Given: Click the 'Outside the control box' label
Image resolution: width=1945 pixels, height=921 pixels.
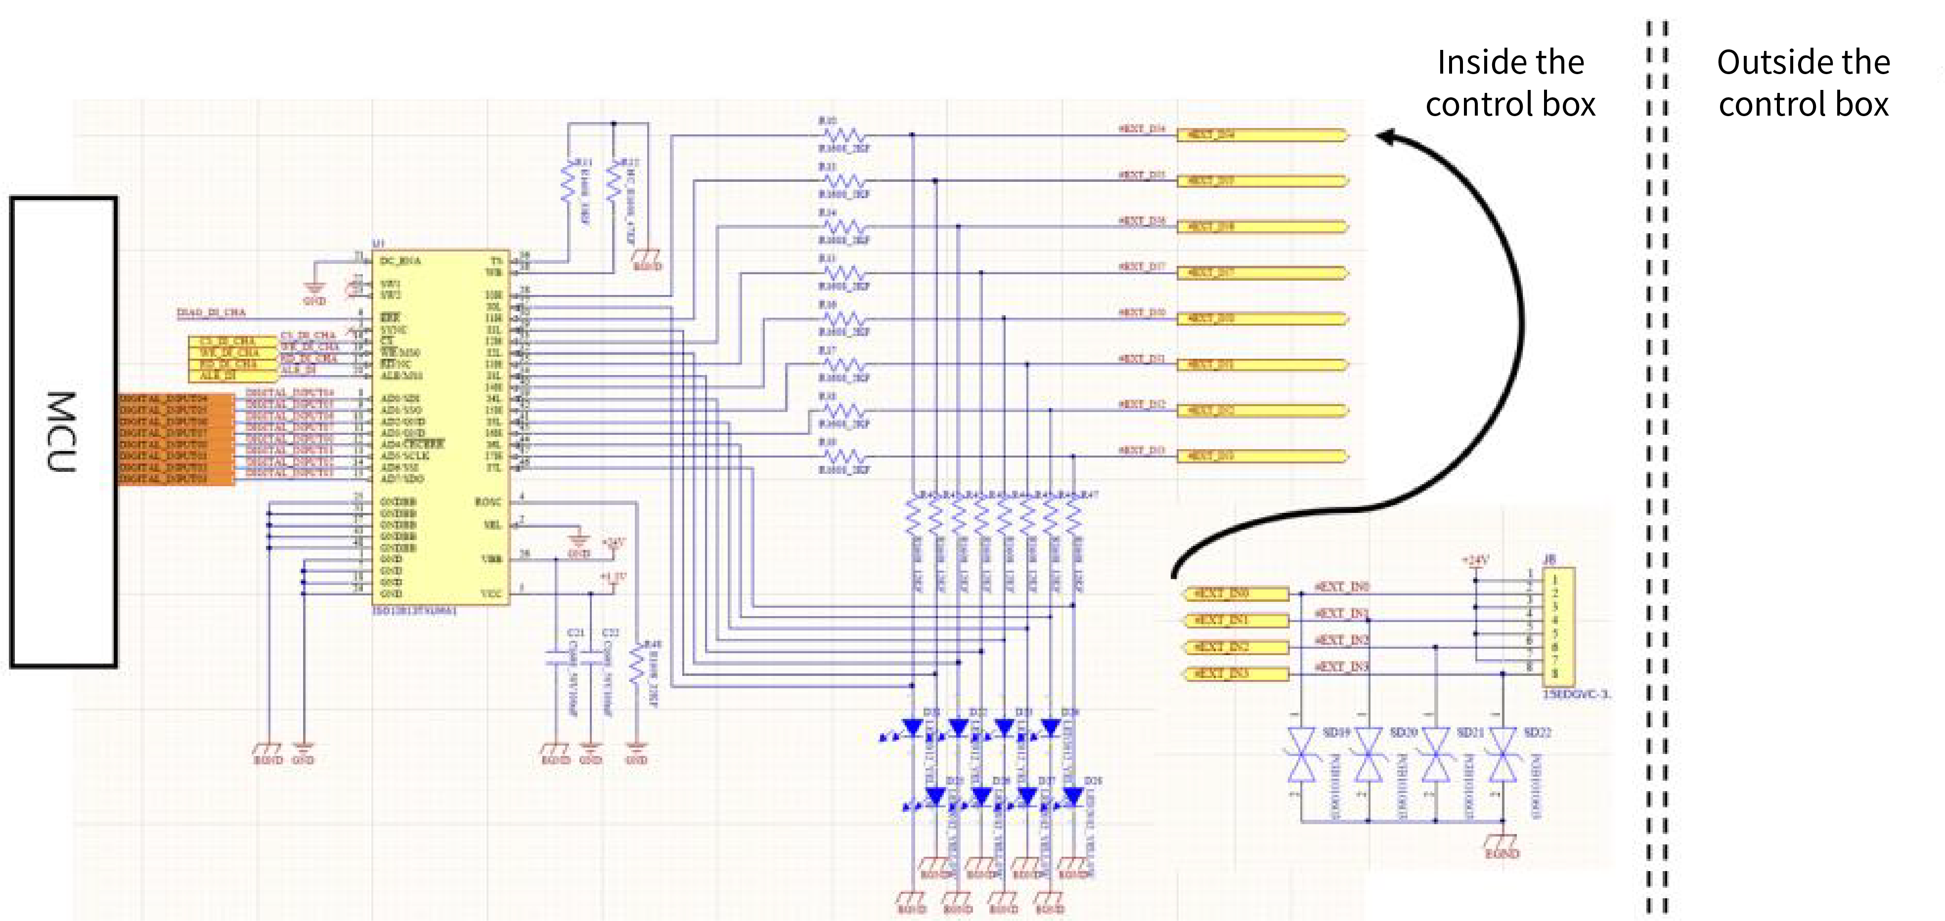Looking at the screenshot, I should click(x=1803, y=83).
